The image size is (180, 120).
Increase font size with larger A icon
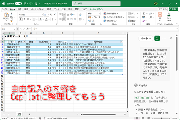(51, 15)
